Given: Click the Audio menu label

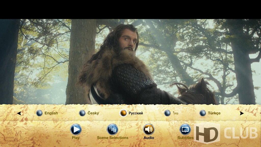Looking at the screenshot, I should [149, 138].
